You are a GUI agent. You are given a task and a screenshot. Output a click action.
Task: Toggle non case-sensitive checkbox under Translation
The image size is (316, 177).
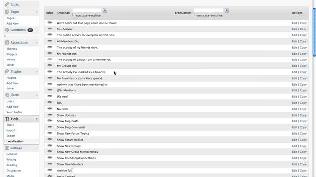(195, 15)
